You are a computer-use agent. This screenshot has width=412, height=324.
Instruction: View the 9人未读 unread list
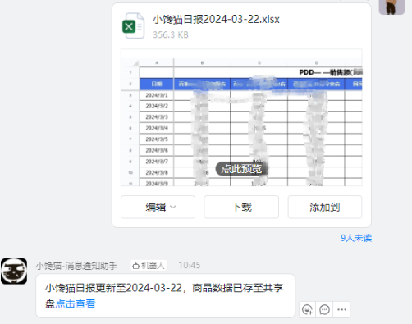[x=356, y=238]
